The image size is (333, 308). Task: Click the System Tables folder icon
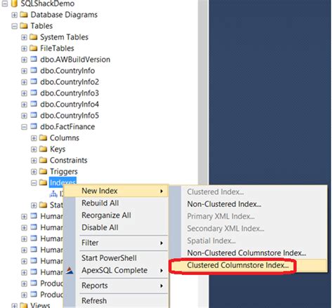point(34,36)
